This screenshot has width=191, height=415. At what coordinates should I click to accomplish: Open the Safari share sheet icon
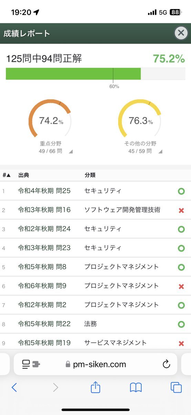(x=95, y=387)
